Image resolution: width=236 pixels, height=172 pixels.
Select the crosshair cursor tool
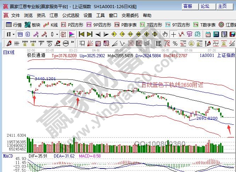173,34
